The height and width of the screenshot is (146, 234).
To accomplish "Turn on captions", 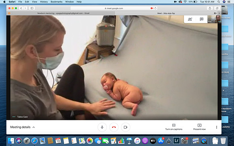I will click(x=174, y=127).
